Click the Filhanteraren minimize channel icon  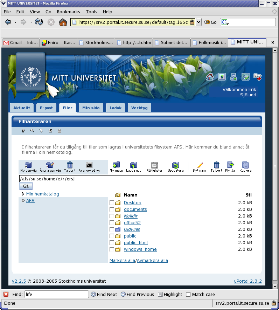click(41, 131)
